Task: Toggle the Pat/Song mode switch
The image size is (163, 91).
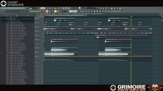Action: [31, 8]
